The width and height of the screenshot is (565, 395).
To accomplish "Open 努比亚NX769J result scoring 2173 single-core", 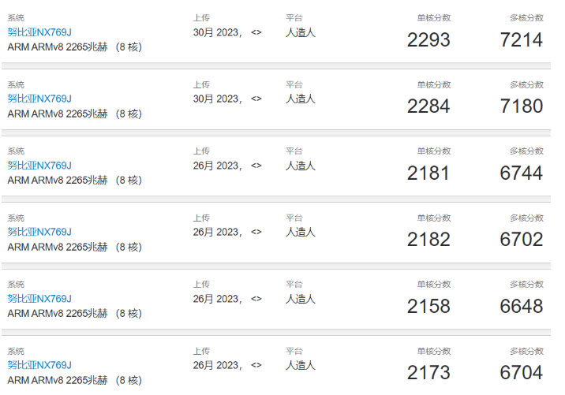I will point(39,365).
